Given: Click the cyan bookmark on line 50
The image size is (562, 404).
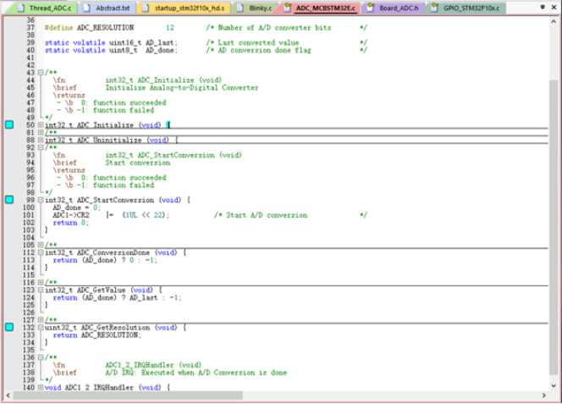Looking at the screenshot, I should pyautogui.click(x=9, y=125).
